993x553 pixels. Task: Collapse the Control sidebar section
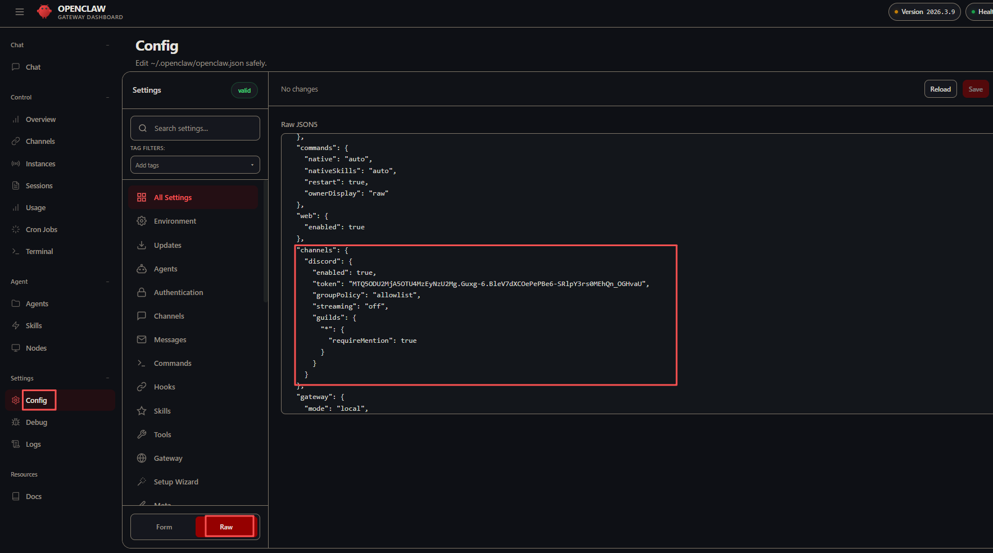click(x=107, y=97)
